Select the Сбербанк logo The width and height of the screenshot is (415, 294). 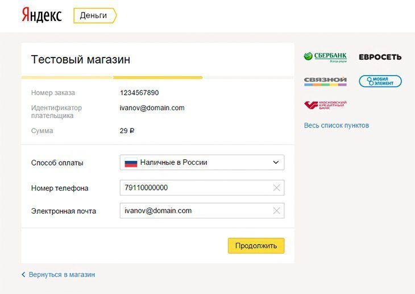coord(325,57)
